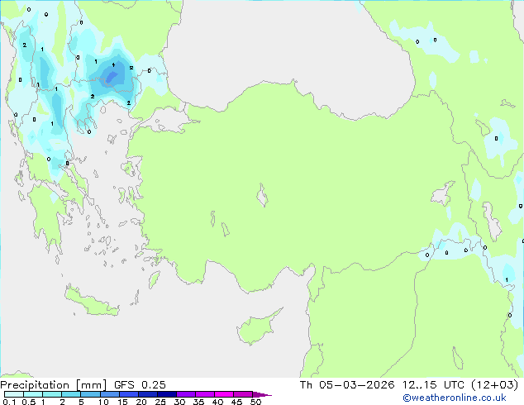Click the '0.1' legend scale value
This screenshot has width=524, height=405.
9,402
